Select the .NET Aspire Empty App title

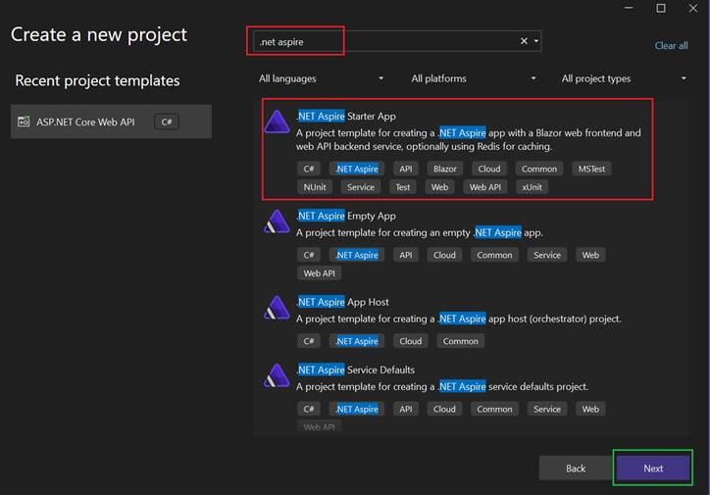pyautogui.click(x=346, y=216)
